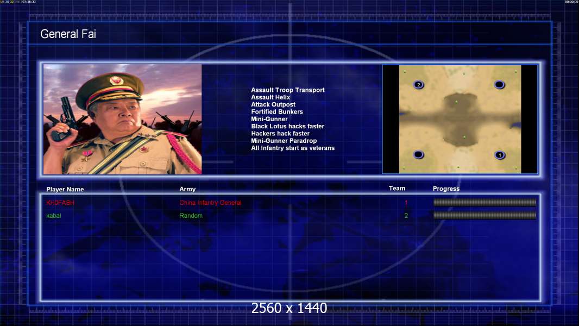Click 'Mini-Gunner Paradrop' entry

tap(284, 141)
